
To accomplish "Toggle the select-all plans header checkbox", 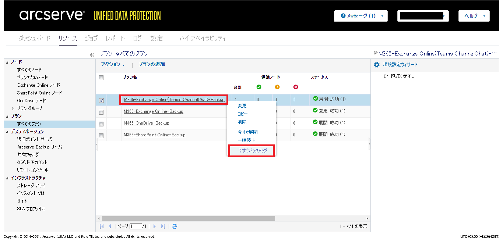I will pos(101,78).
